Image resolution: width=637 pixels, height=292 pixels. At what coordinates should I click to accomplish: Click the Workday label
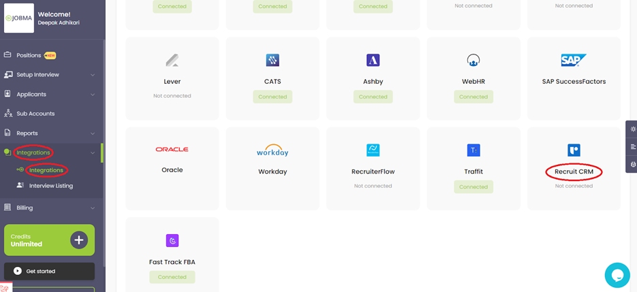(273, 172)
